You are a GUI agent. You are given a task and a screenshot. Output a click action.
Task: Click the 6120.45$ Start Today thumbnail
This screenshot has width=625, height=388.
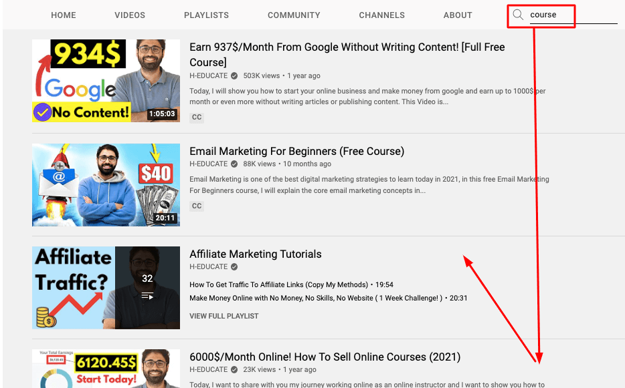click(x=106, y=369)
